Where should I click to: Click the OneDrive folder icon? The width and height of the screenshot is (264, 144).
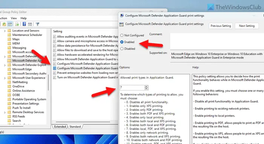[9, 86]
